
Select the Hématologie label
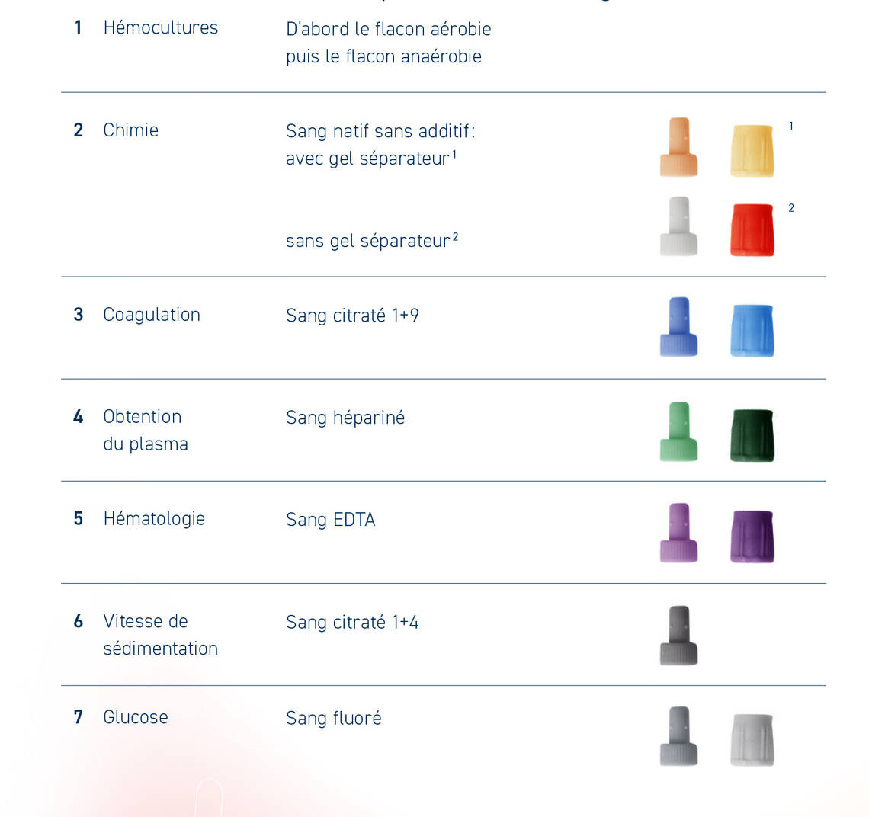click(154, 519)
